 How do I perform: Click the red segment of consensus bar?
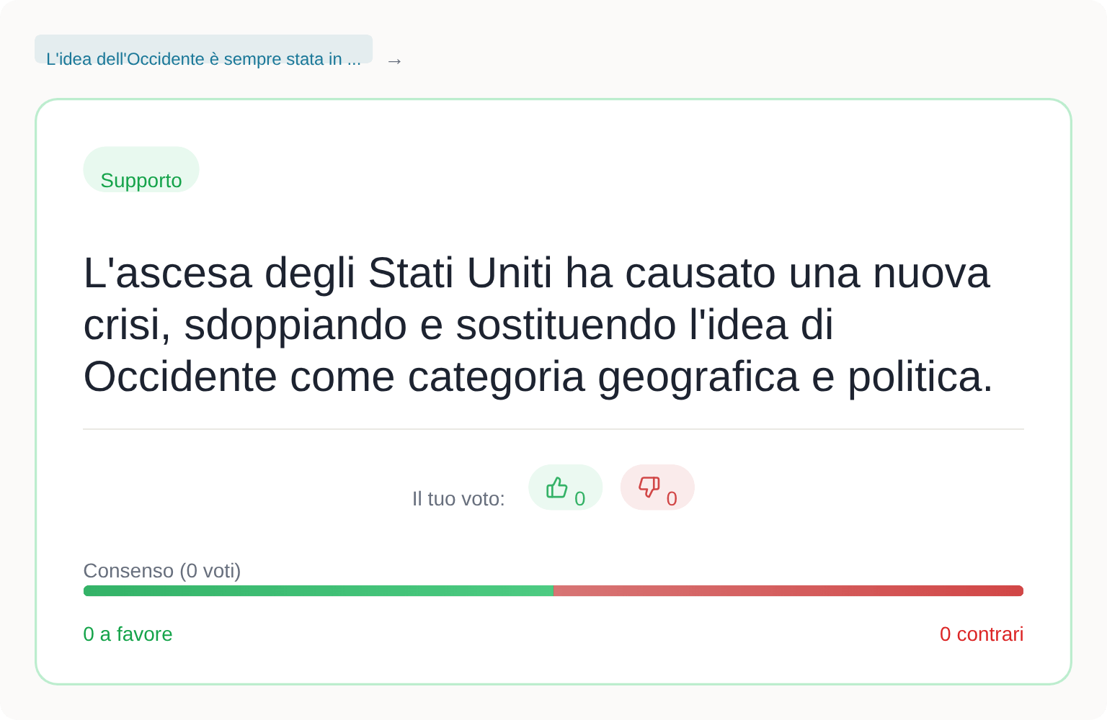click(x=788, y=591)
